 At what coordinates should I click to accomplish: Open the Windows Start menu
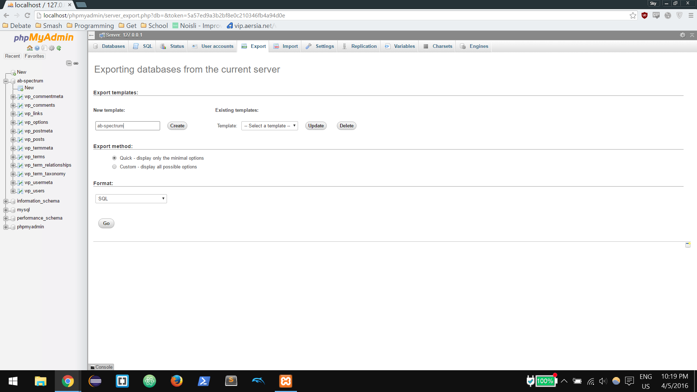pos(13,381)
